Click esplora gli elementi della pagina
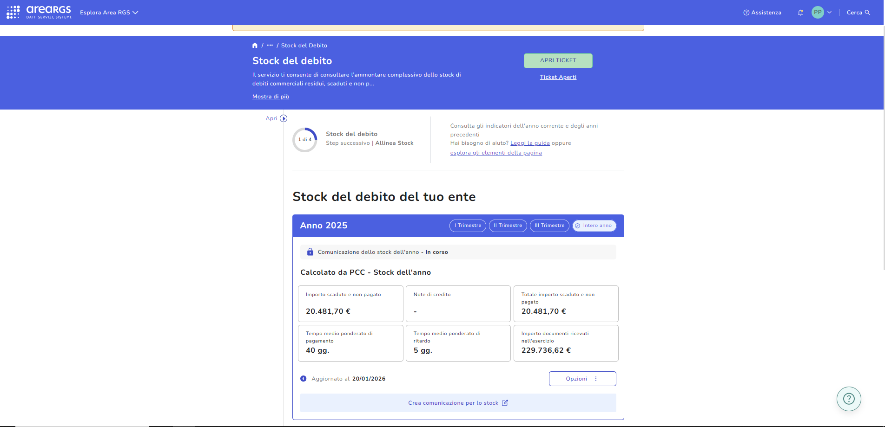 pyautogui.click(x=496, y=153)
